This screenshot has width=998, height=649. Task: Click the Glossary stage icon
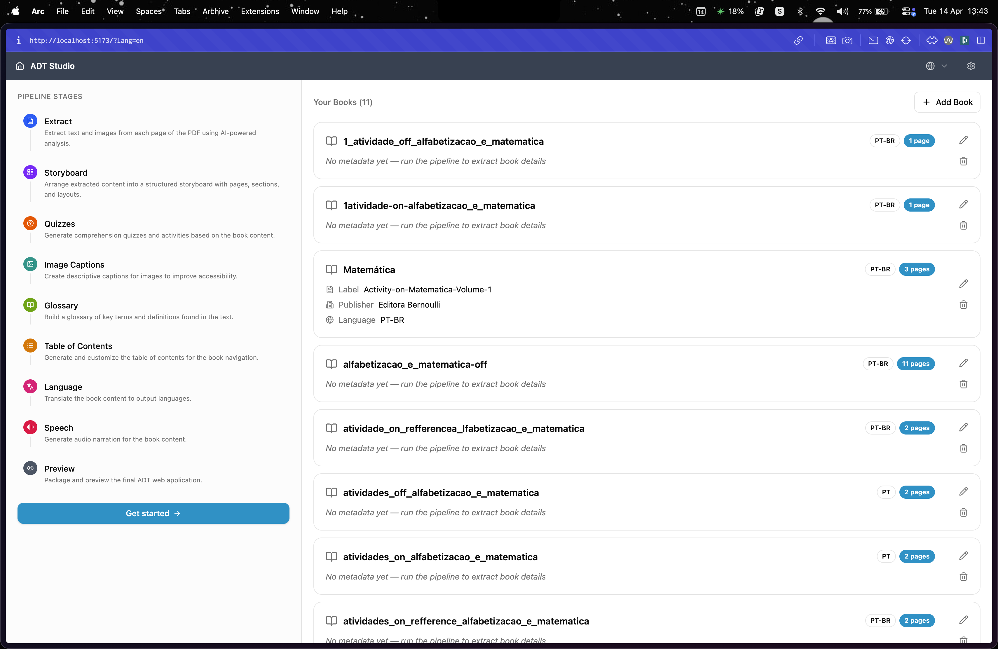[30, 305]
